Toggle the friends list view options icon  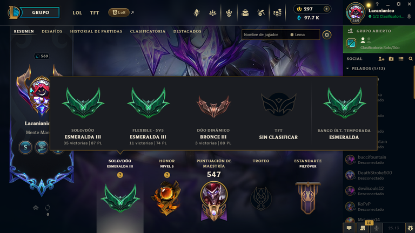click(401, 59)
